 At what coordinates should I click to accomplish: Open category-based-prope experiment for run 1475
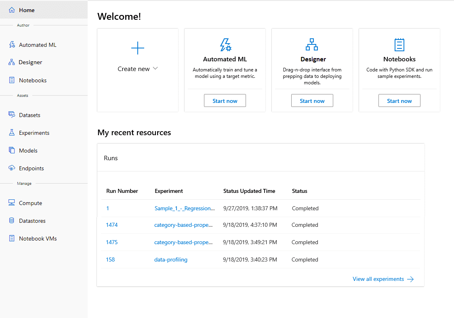pos(183,242)
